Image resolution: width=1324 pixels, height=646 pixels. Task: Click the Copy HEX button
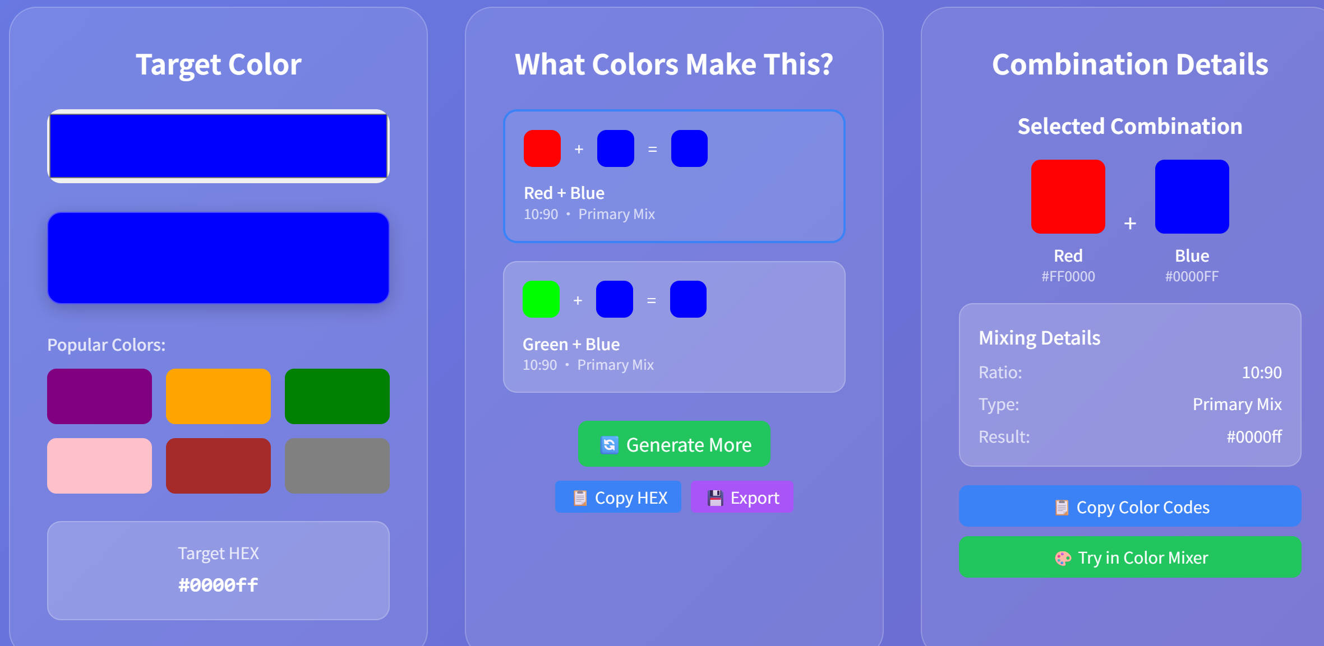point(617,496)
